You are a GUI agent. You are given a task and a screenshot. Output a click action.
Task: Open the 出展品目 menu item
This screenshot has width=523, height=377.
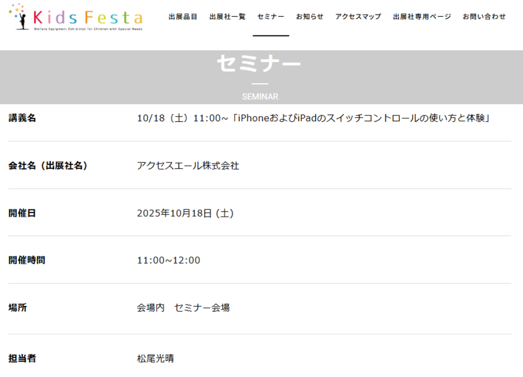[x=183, y=17]
